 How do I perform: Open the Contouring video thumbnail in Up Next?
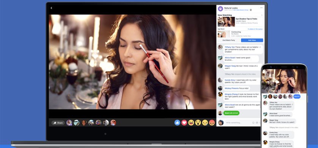pyautogui.click(x=224, y=34)
